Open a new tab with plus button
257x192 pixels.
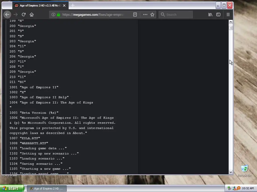[x=73, y=5]
